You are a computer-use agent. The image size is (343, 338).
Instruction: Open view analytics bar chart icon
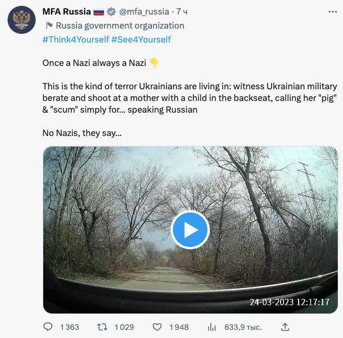point(212,327)
